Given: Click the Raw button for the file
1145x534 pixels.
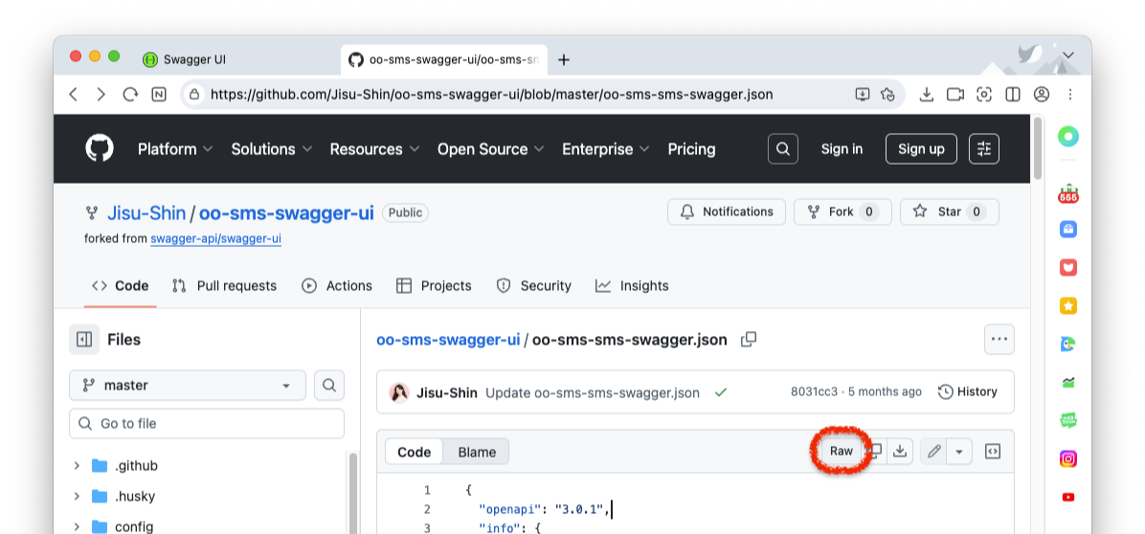Looking at the screenshot, I should [842, 451].
